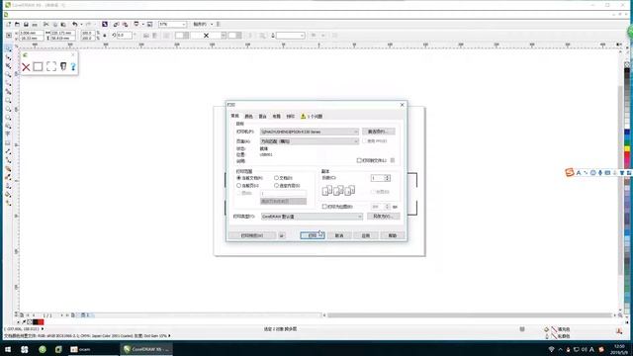The width and height of the screenshot is (633, 356).
Task: Click the Save As button for print style
Action: tap(384, 217)
